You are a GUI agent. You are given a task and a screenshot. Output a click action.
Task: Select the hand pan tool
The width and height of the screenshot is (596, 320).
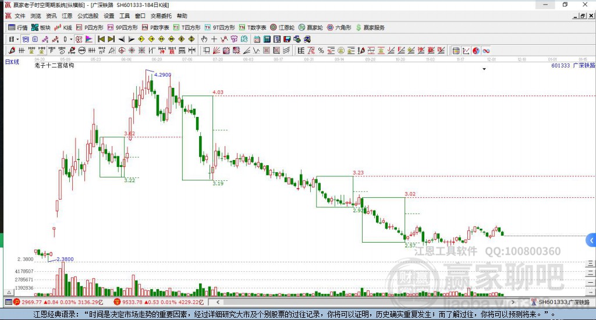coord(204,39)
